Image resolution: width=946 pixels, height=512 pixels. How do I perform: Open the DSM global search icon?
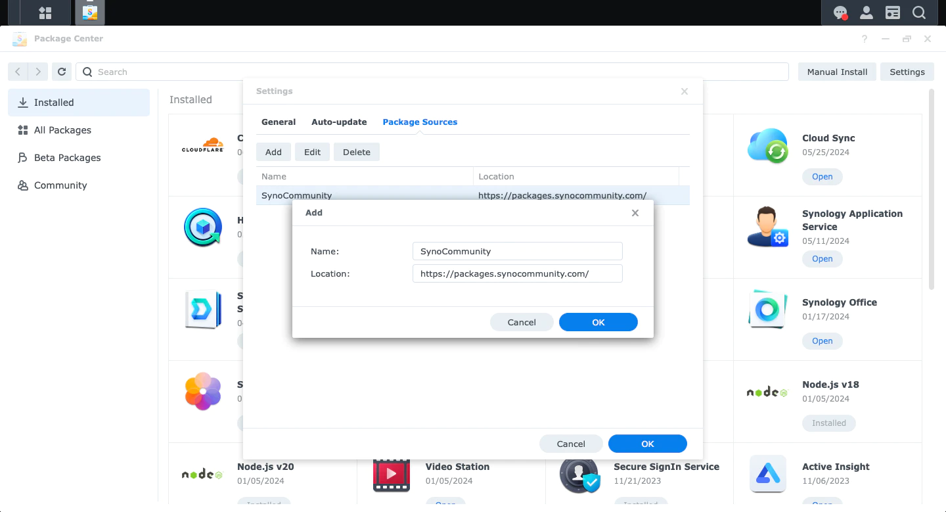click(x=919, y=12)
